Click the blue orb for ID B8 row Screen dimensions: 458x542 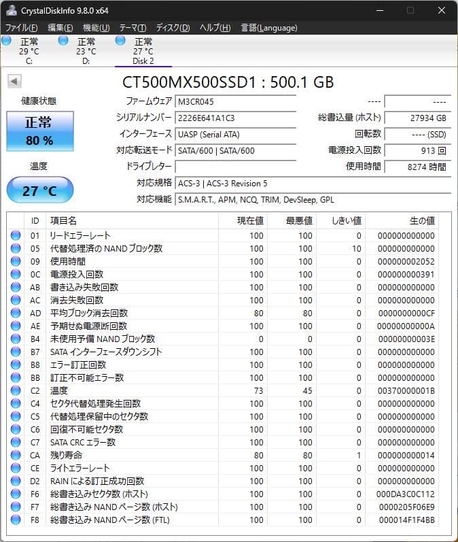pos(16,365)
